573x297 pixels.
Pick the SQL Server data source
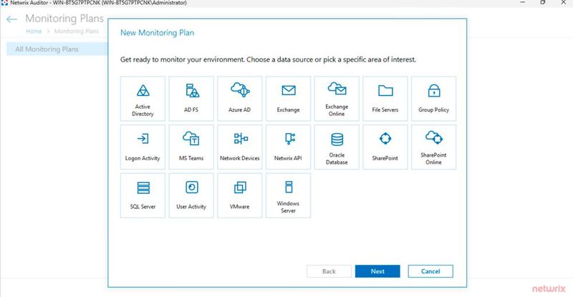click(x=143, y=195)
